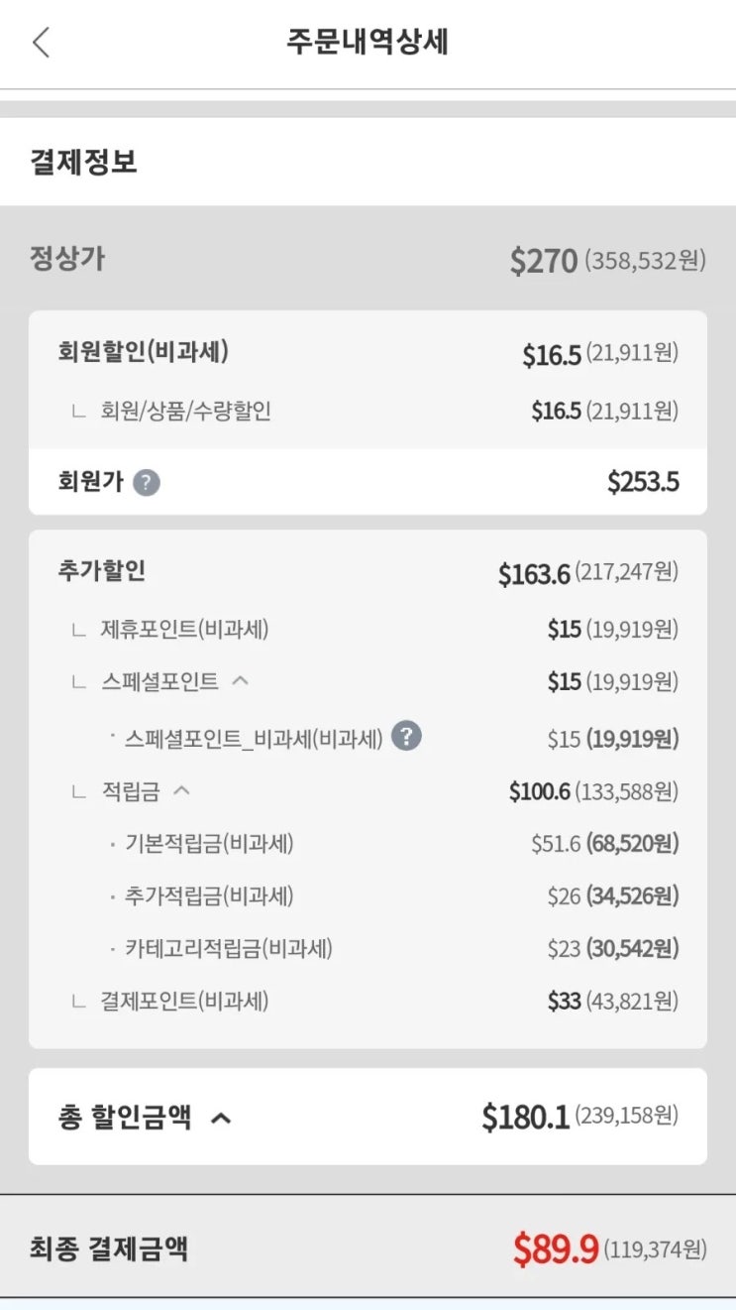Tap the 정상가 label
Screen dimensions: 736x1310
coord(67,260)
